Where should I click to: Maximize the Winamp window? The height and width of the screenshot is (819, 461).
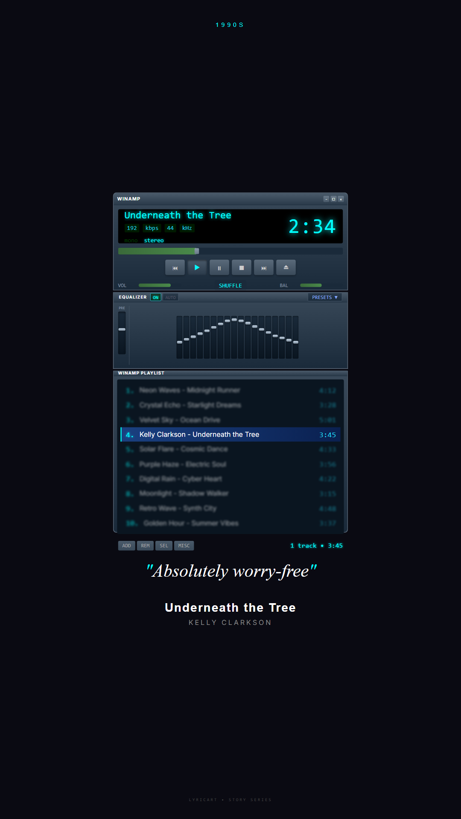click(333, 199)
